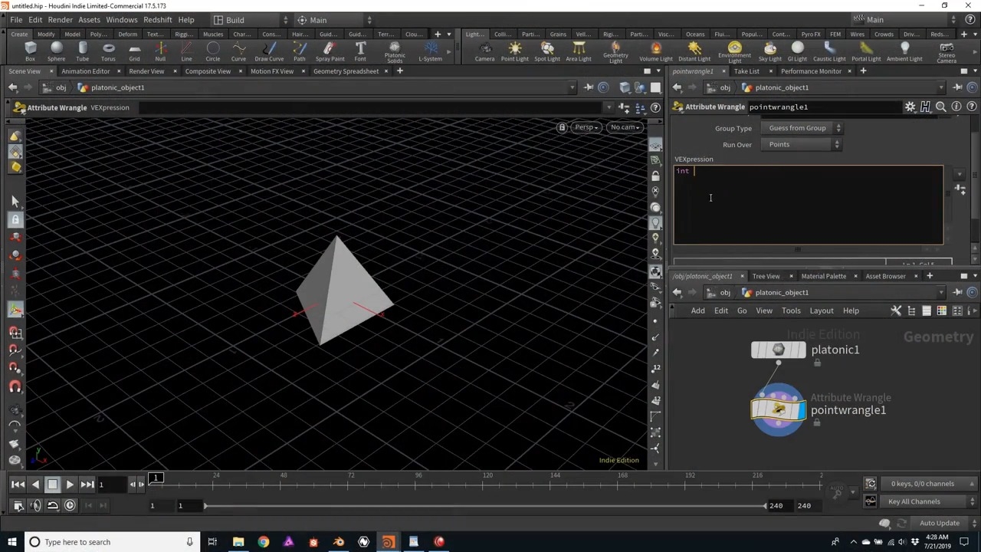Click the range slider start handle
This screenshot has width=981, height=552.
click(205, 505)
